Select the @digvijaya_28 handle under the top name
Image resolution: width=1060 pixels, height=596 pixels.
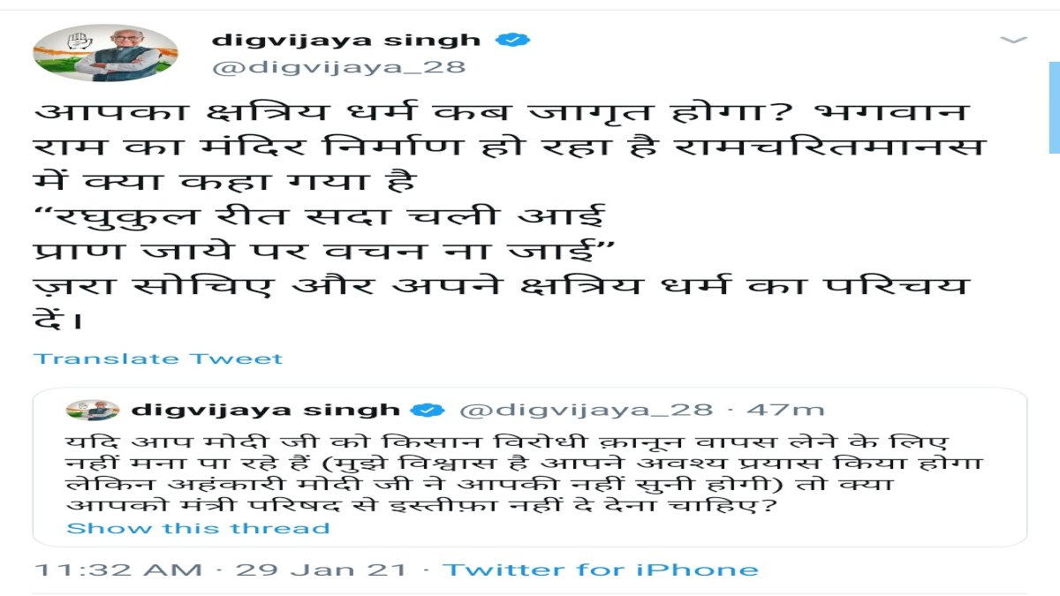point(339,68)
